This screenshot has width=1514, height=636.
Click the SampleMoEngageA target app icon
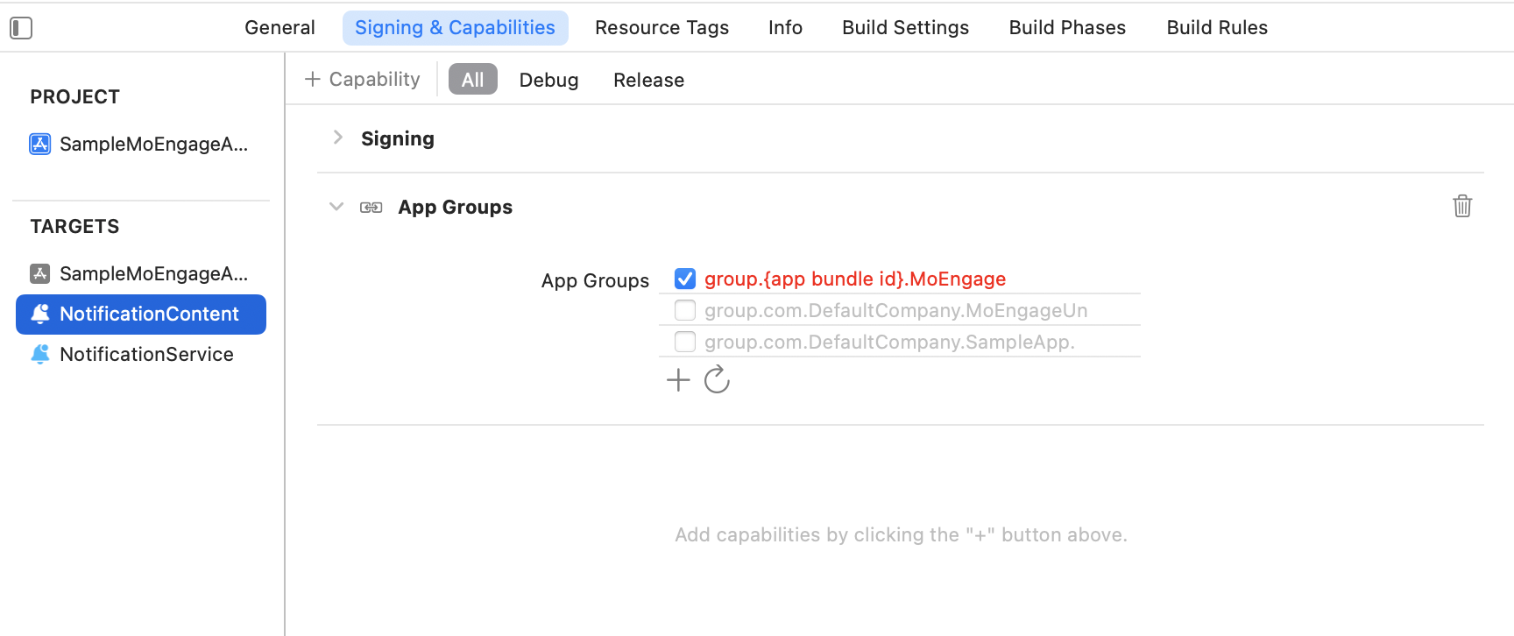[40, 273]
